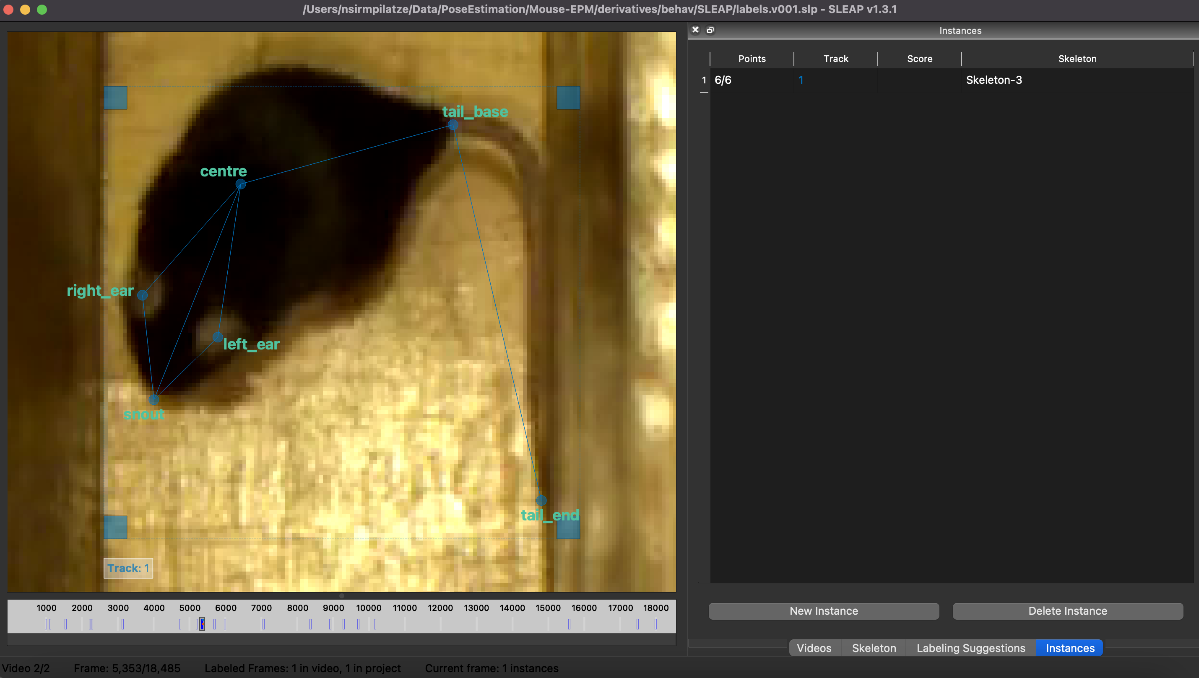Select the centre node point
The height and width of the screenshot is (678, 1199).
click(240, 184)
